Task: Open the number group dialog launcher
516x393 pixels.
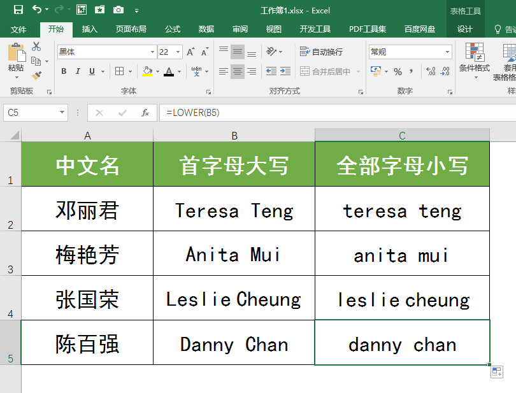Action: (450, 92)
